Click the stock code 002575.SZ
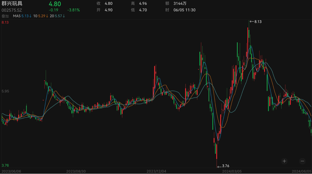 pyautogui.click(x=12, y=10)
